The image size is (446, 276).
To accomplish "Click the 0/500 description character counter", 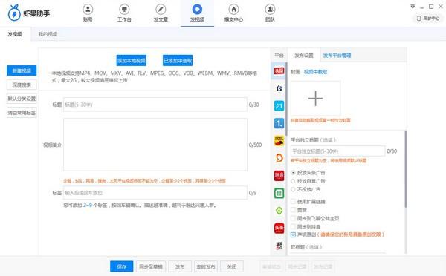I will (x=255, y=145).
